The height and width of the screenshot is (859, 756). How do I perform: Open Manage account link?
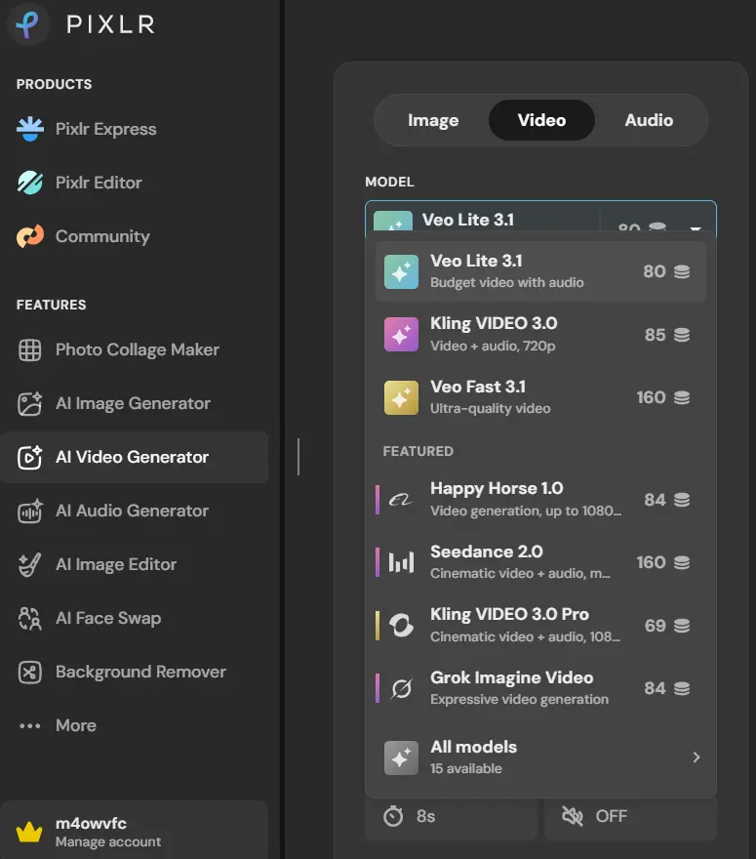pos(108,842)
